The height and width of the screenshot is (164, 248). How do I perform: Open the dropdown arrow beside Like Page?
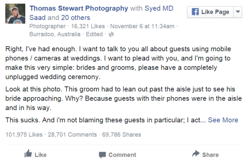(237, 12)
